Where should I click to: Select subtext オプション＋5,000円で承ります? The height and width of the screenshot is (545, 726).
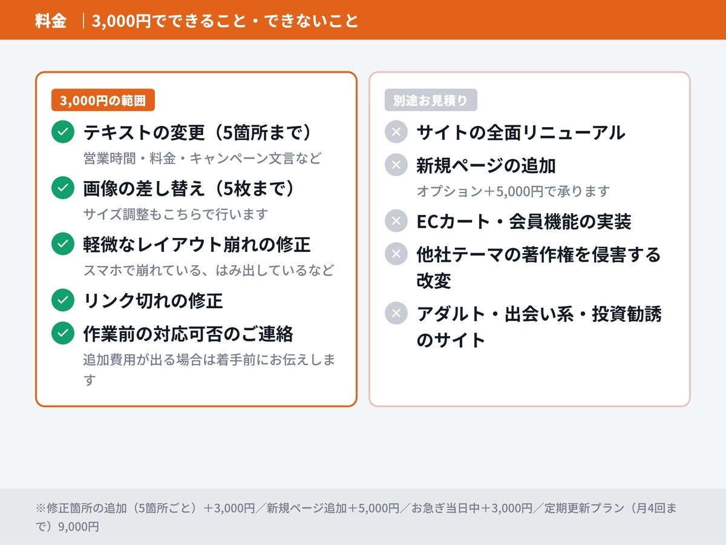tap(513, 191)
